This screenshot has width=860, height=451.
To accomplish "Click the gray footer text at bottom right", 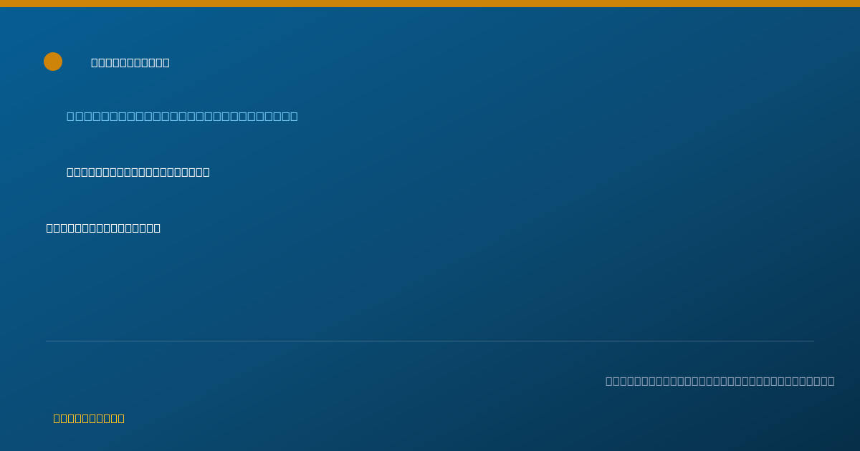I will coord(720,381).
